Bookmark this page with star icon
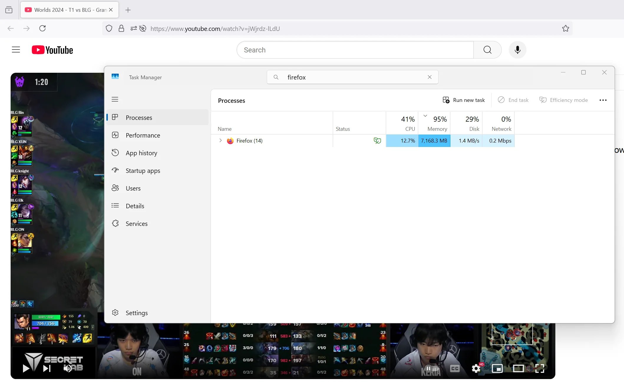This screenshot has height=382, width=624. [565, 29]
